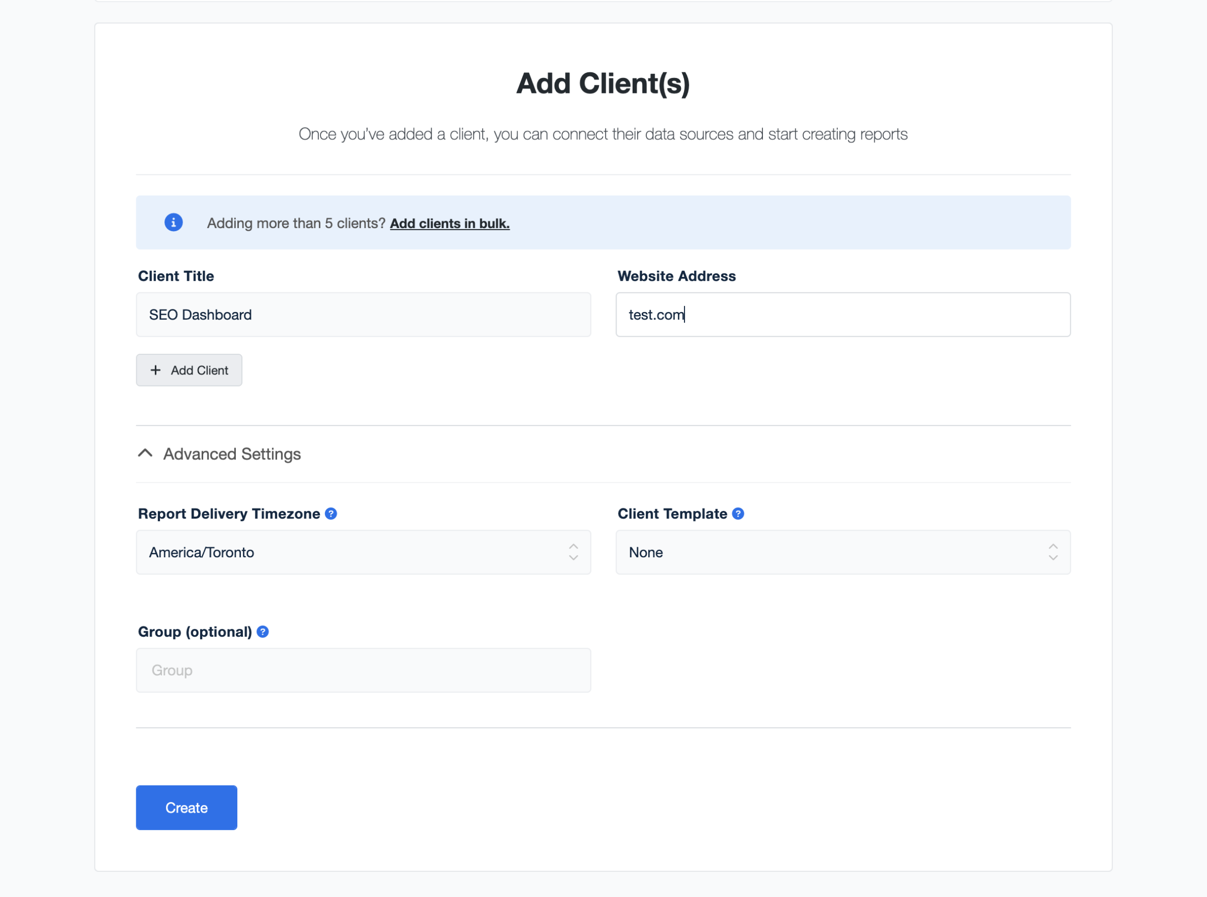Click the collapse chevron next to Advanced Settings
Image resolution: width=1207 pixels, height=897 pixels.
(x=144, y=453)
